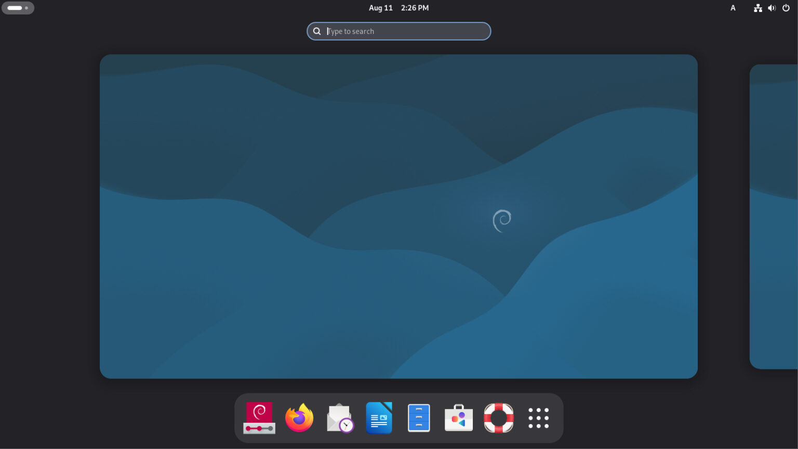Open the Files file manager

[x=419, y=418]
